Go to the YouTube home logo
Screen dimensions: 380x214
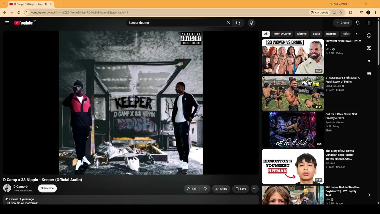click(x=23, y=23)
